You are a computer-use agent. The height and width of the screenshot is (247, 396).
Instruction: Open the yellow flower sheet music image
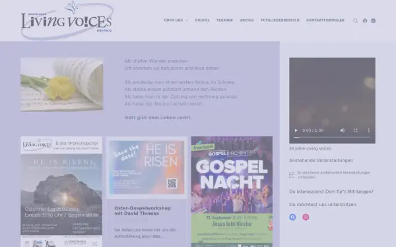tap(61, 84)
